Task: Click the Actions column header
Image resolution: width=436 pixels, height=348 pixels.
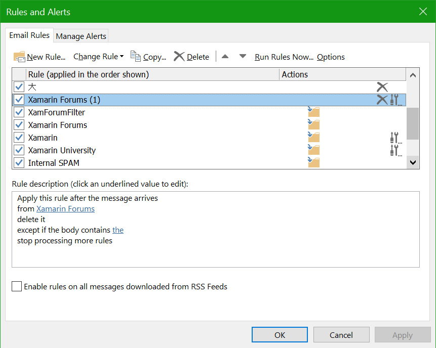Action: coord(342,74)
